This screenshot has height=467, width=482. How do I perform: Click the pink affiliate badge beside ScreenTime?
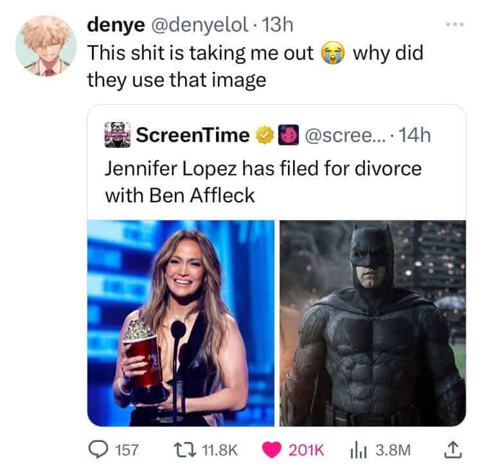tap(289, 134)
